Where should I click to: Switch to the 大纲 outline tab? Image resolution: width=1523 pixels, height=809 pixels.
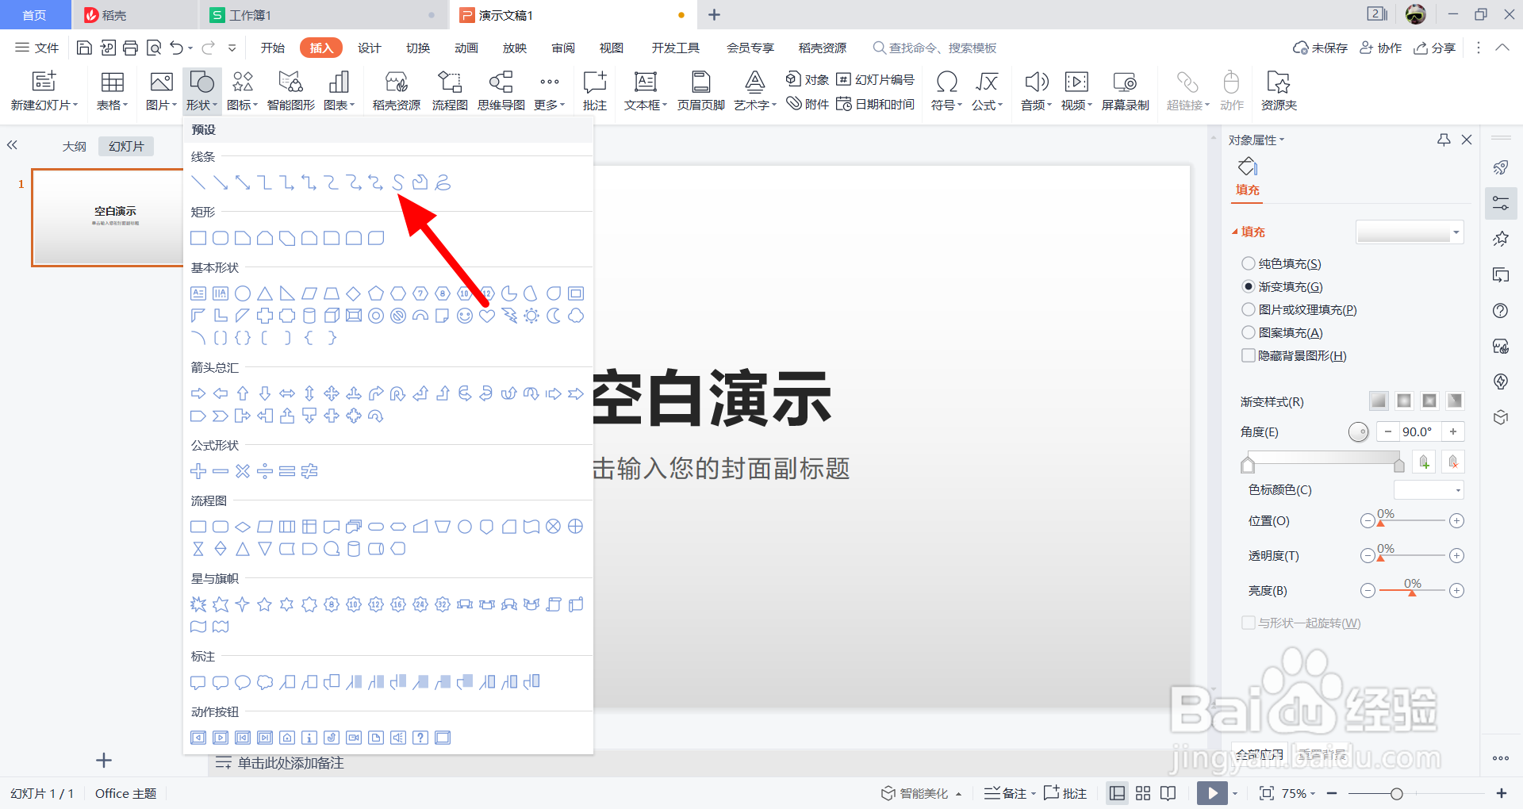point(75,146)
